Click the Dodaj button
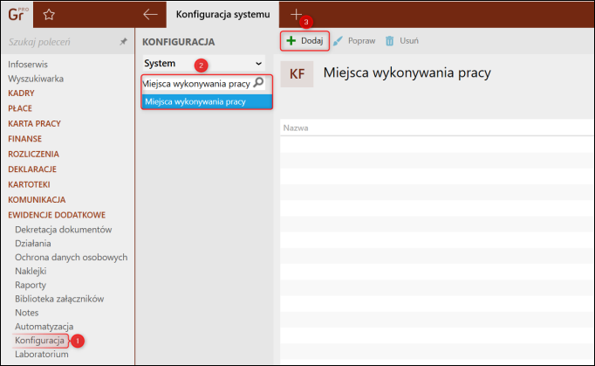The height and width of the screenshot is (366, 595). (304, 41)
